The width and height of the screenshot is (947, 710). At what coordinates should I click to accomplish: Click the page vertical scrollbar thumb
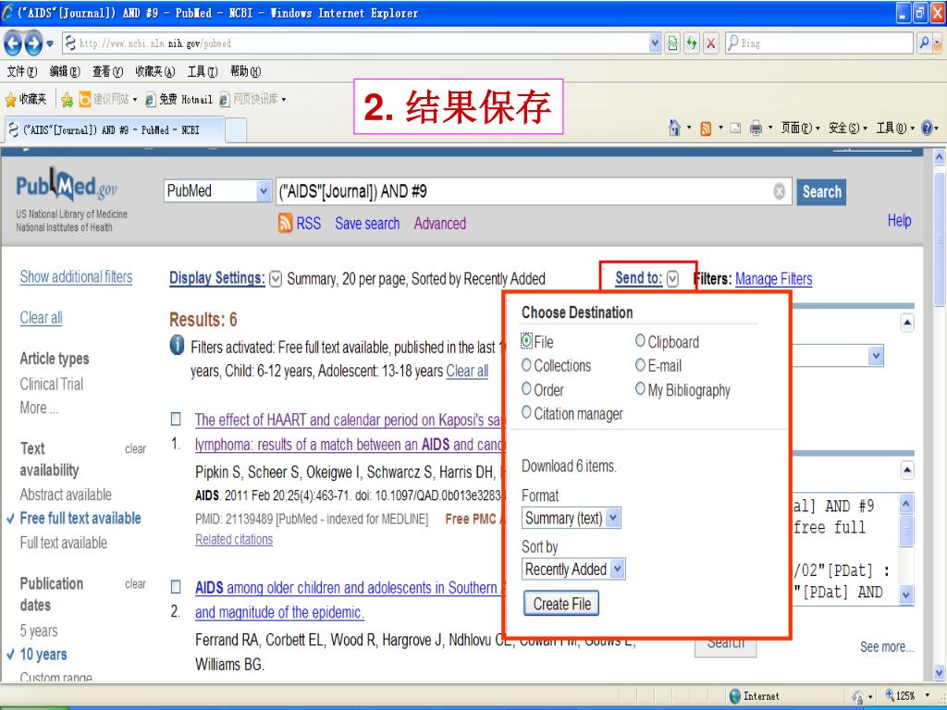(x=940, y=241)
